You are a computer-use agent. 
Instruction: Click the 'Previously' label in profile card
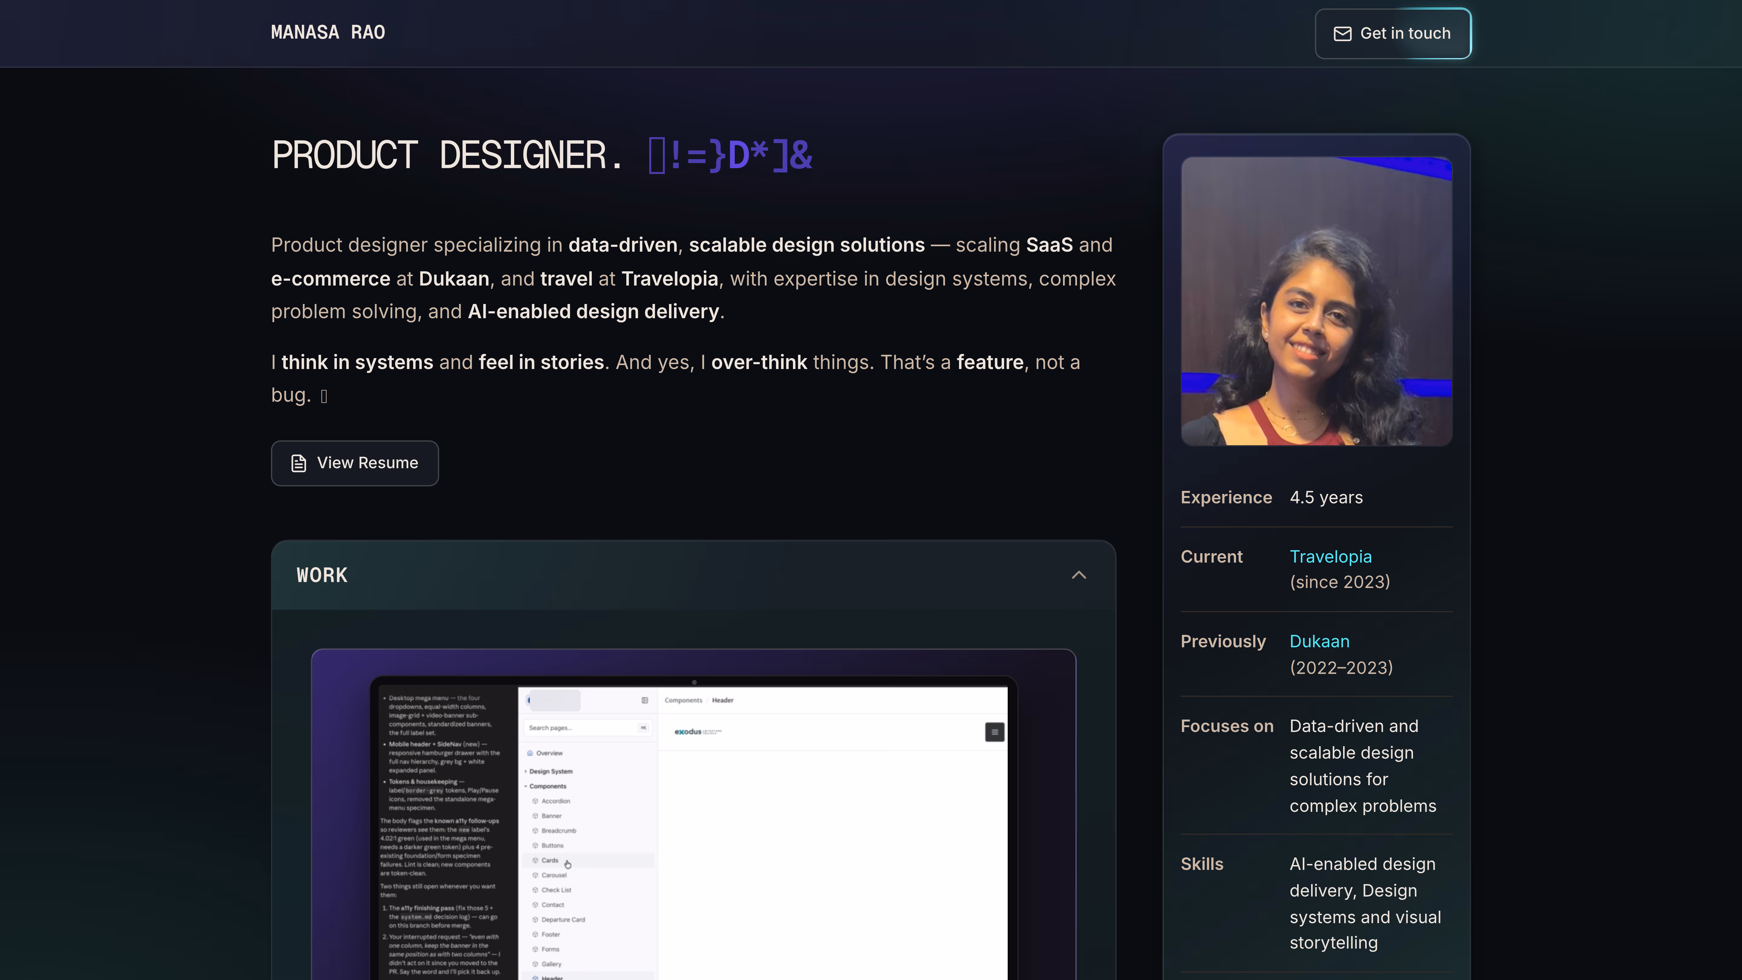(1223, 641)
